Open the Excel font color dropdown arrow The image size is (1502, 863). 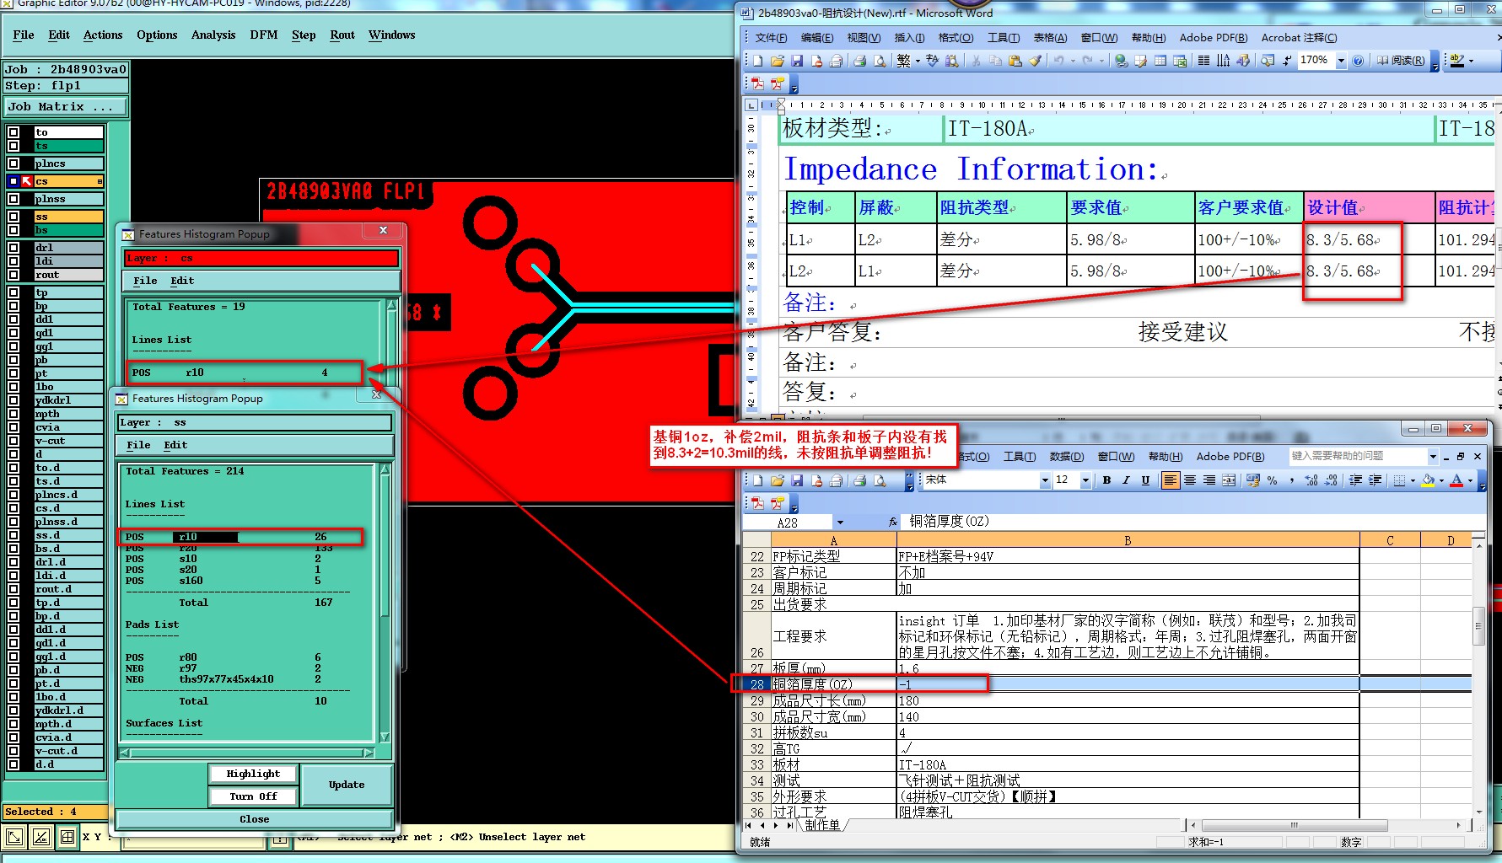coord(1470,480)
